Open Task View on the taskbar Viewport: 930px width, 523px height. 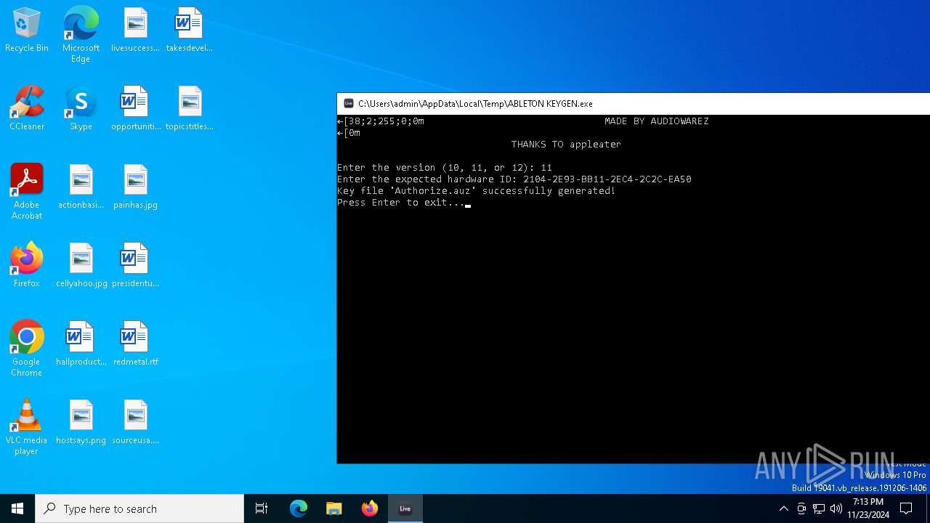click(262, 508)
